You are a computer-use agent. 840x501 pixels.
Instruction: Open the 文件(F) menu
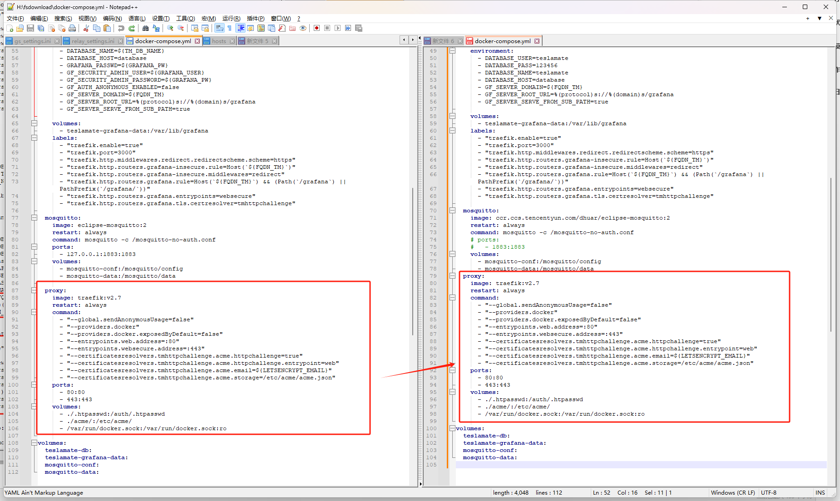[15, 19]
